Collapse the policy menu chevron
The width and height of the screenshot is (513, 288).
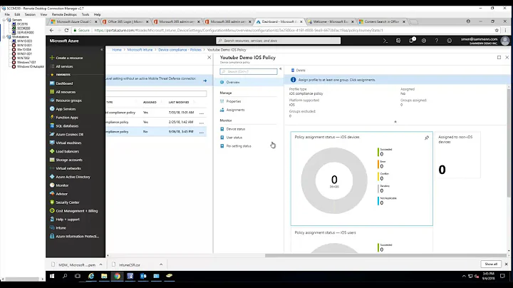tap(281, 69)
